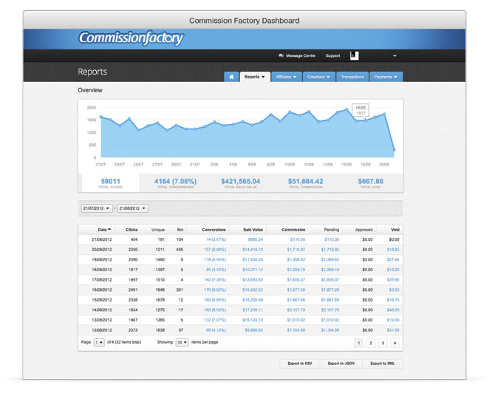Open sale value link for 14/08/2012 row
Image resolution: width=492 pixels, height=396 pixels.
(x=253, y=310)
